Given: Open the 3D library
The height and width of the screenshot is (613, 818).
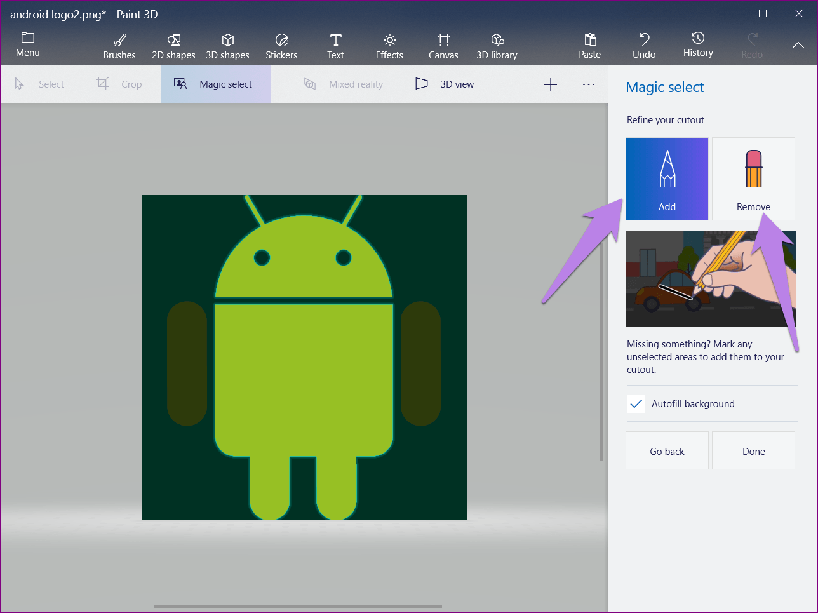Looking at the screenshot, I should [497, 46].
